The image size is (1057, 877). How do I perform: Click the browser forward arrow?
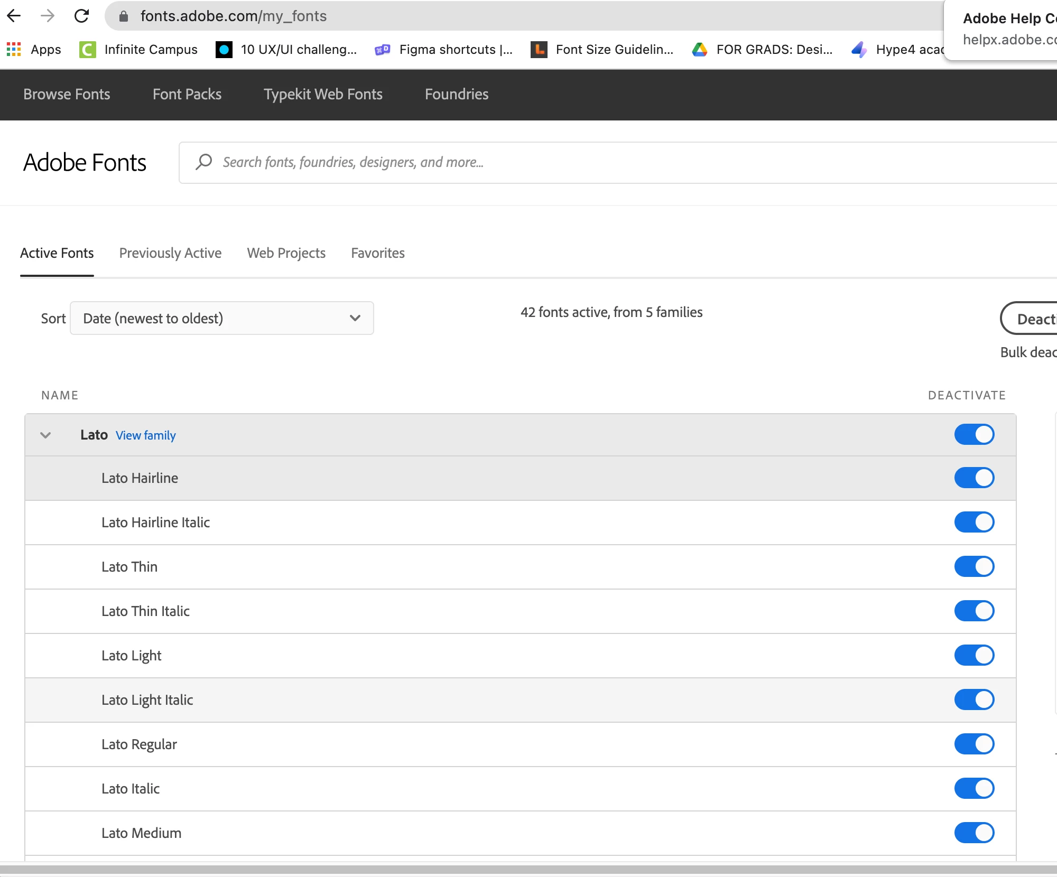48,16
